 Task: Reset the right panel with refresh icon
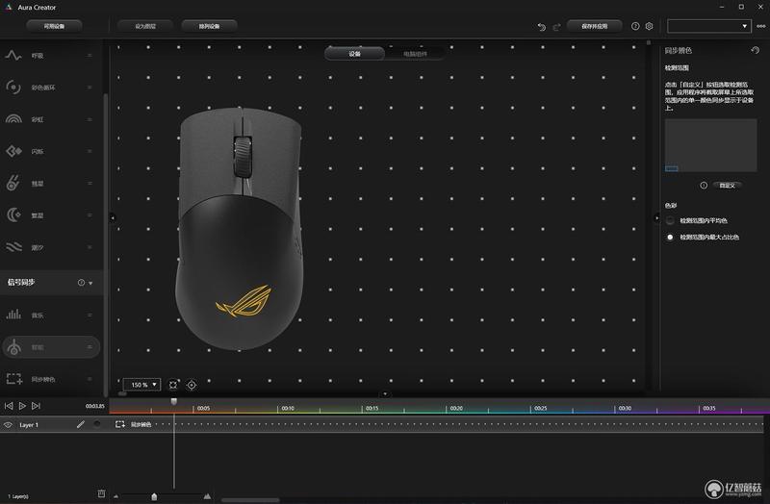(755, 50)
